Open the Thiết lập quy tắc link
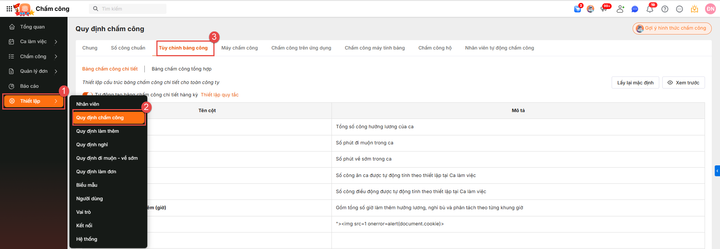Viewport: 720px width, 249px height. pos(219,95)
